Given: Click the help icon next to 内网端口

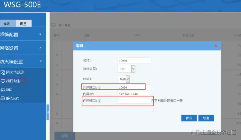Looking at the screenshot, I should 99,101.
